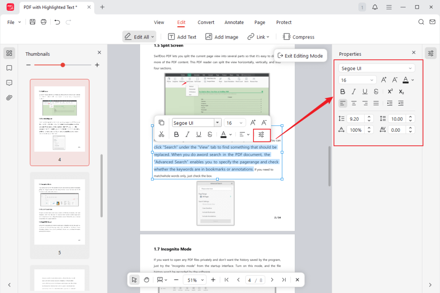This screenshot has height=293, width=440.
Task: Switch to the Annotate tab
Action: coord(234,22)
